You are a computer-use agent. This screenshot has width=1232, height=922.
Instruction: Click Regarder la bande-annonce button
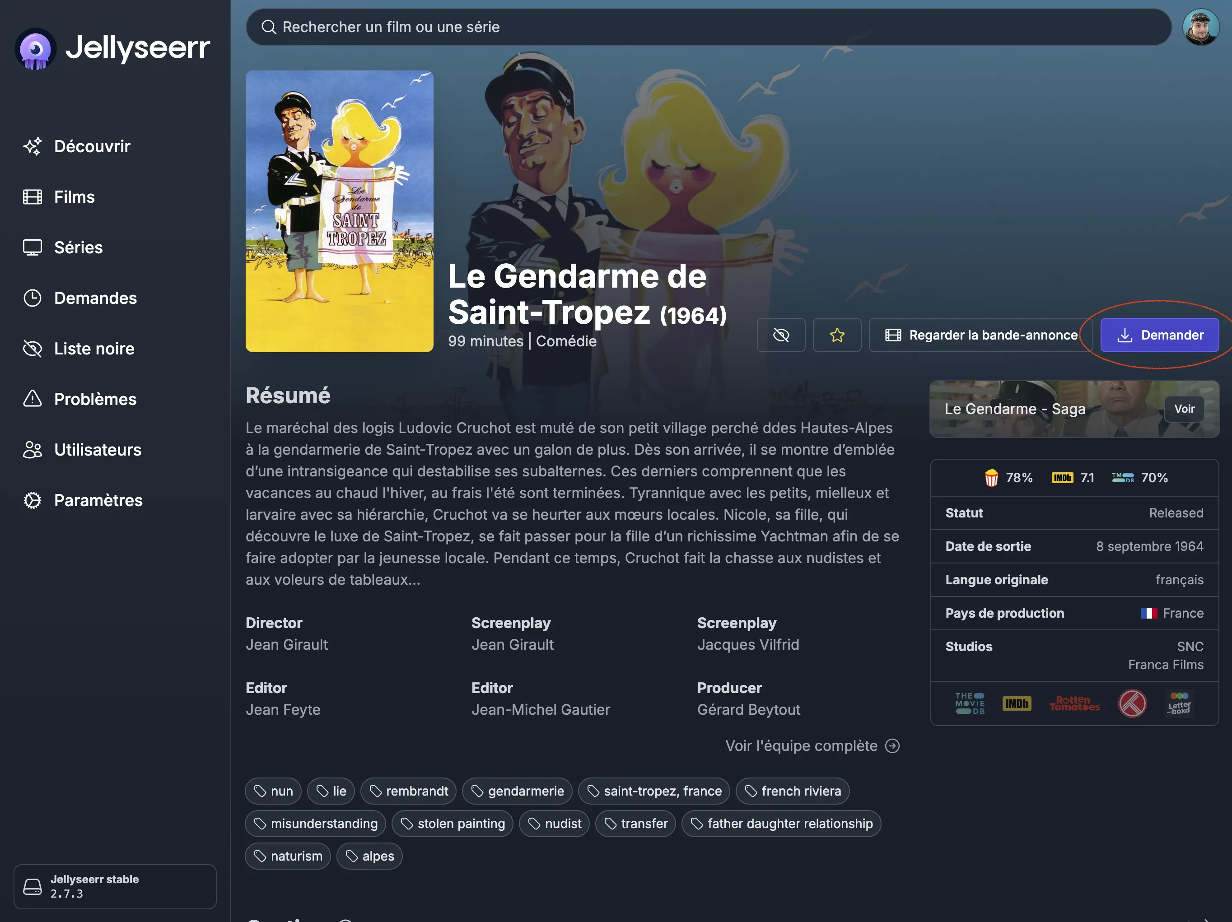[981, 335]
